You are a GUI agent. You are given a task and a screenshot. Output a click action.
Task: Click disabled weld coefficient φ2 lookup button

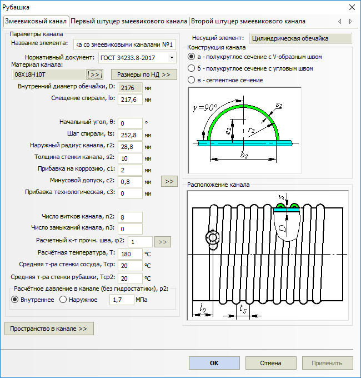pos(163,242)
